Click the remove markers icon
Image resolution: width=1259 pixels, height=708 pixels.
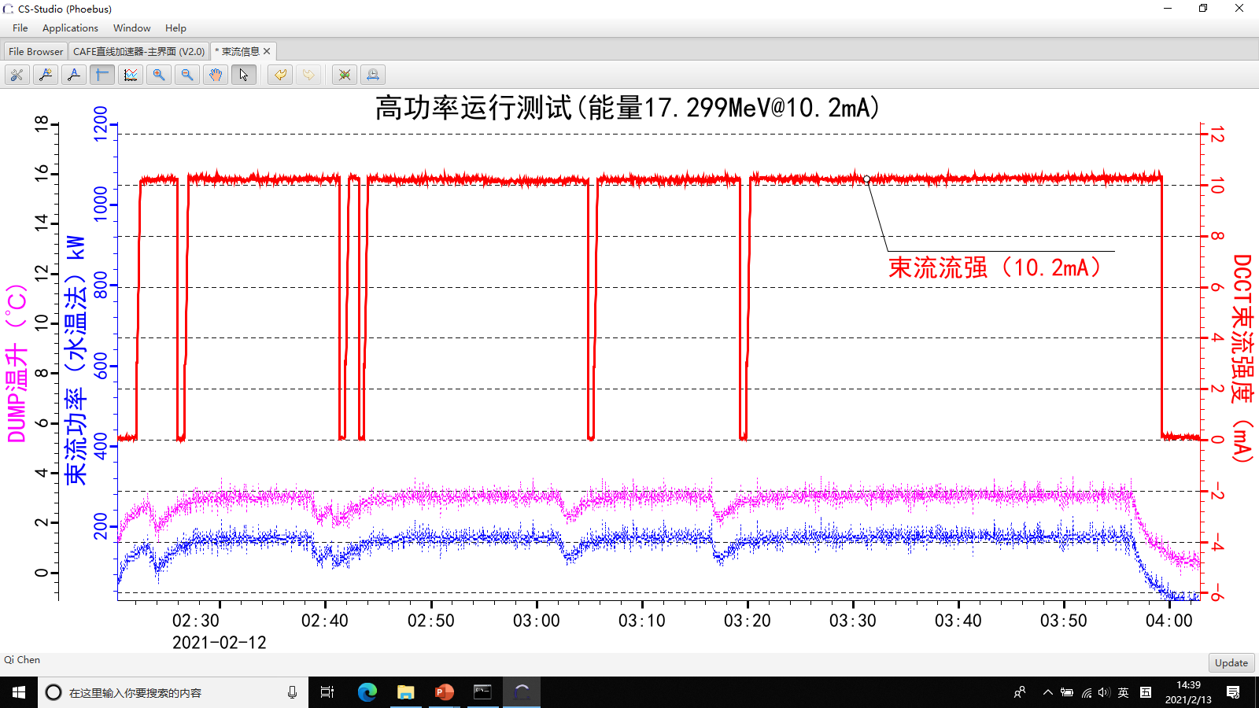point(345,75)
